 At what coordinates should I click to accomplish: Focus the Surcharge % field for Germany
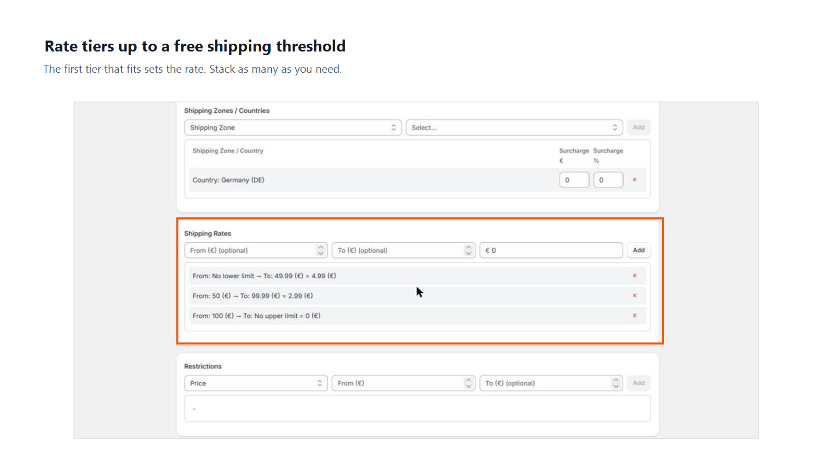click(x=608, y=180)
